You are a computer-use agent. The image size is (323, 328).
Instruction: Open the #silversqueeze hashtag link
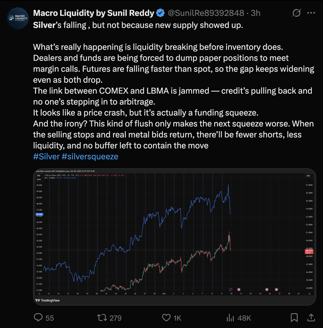pyautogui.click(x=90, y=157)
